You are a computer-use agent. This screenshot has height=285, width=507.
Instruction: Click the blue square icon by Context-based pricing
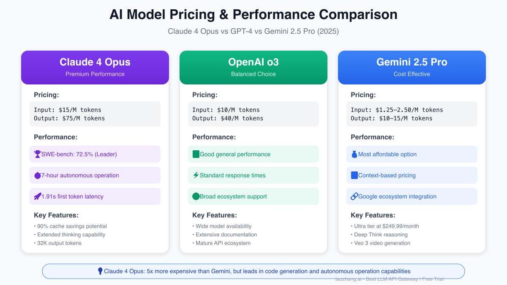(x=354, y=175)
